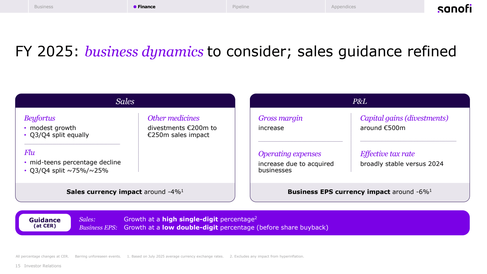The width and height of the screenshot is (487, 274).
Task: Click footnote 'Barring unforeseen events.'
Action: pyautogui.click(x=98, y=256)
